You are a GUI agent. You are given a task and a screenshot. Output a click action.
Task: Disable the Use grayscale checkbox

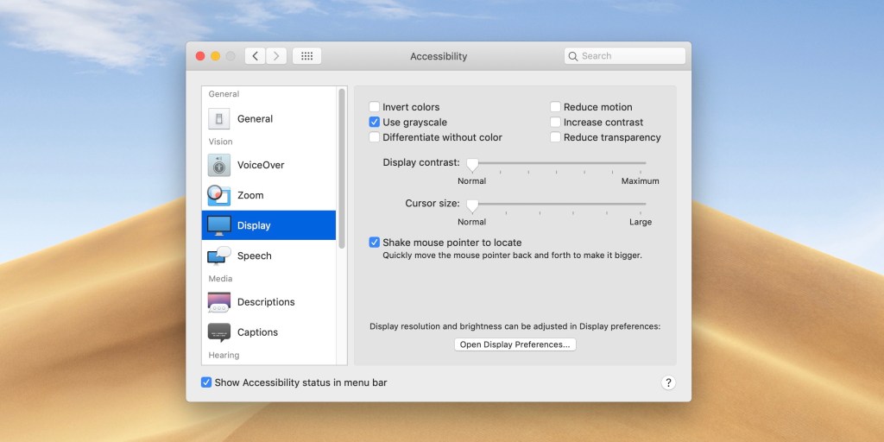point(375,123)
